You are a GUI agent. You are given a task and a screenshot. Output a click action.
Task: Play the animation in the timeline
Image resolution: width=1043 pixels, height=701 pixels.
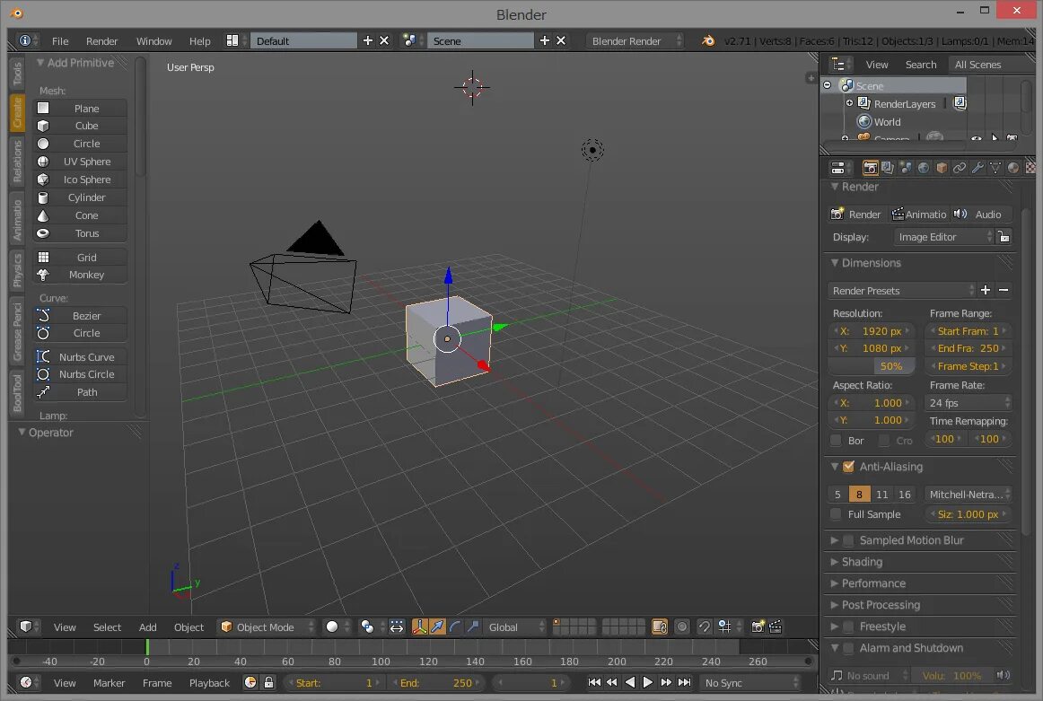647,682
